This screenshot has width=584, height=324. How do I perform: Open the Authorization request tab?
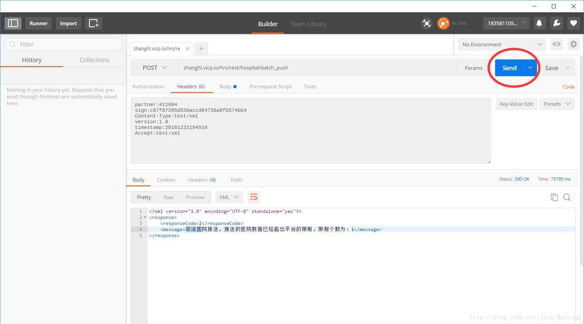pyautogui.click(x=148, y=86)
